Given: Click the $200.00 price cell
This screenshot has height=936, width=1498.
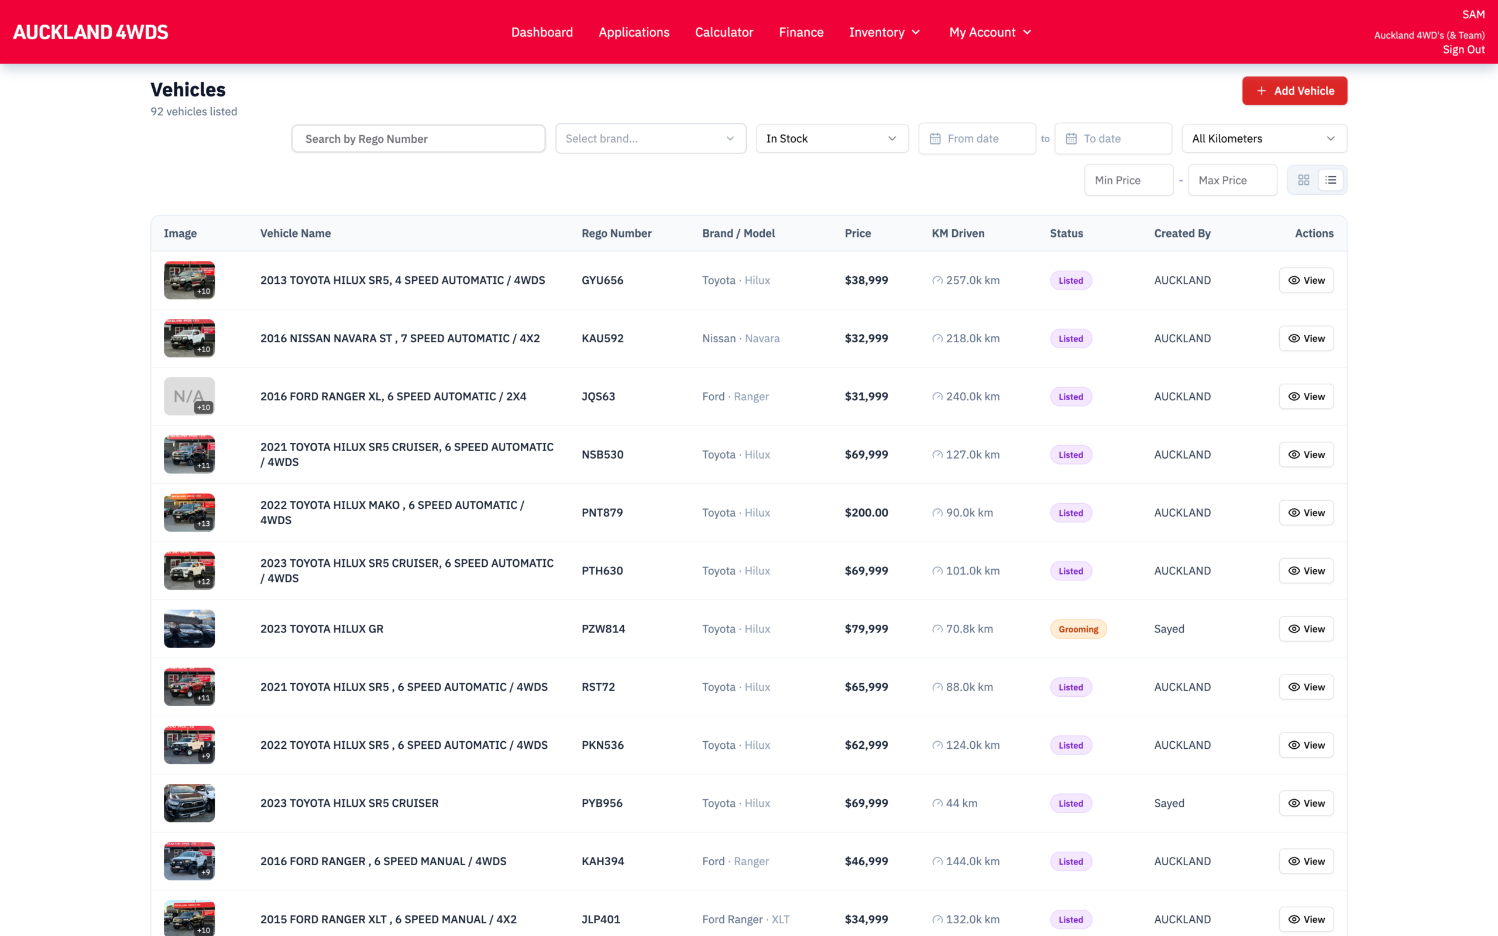Looking at the screenshot, I should point(866,513).
